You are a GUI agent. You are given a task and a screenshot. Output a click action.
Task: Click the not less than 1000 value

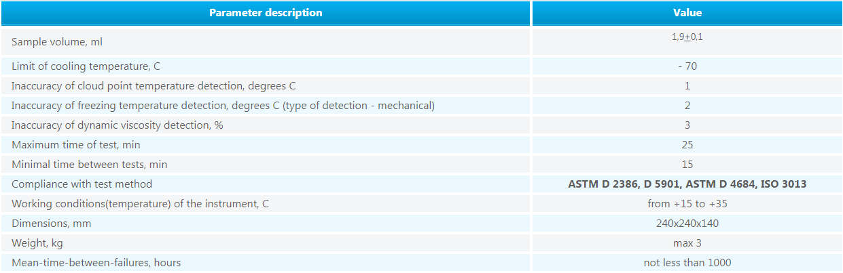(687, 263)
